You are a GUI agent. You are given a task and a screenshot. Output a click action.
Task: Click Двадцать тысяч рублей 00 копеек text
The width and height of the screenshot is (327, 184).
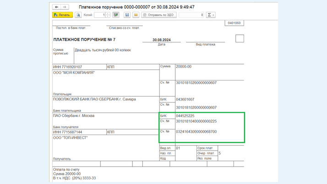[103, 50]
